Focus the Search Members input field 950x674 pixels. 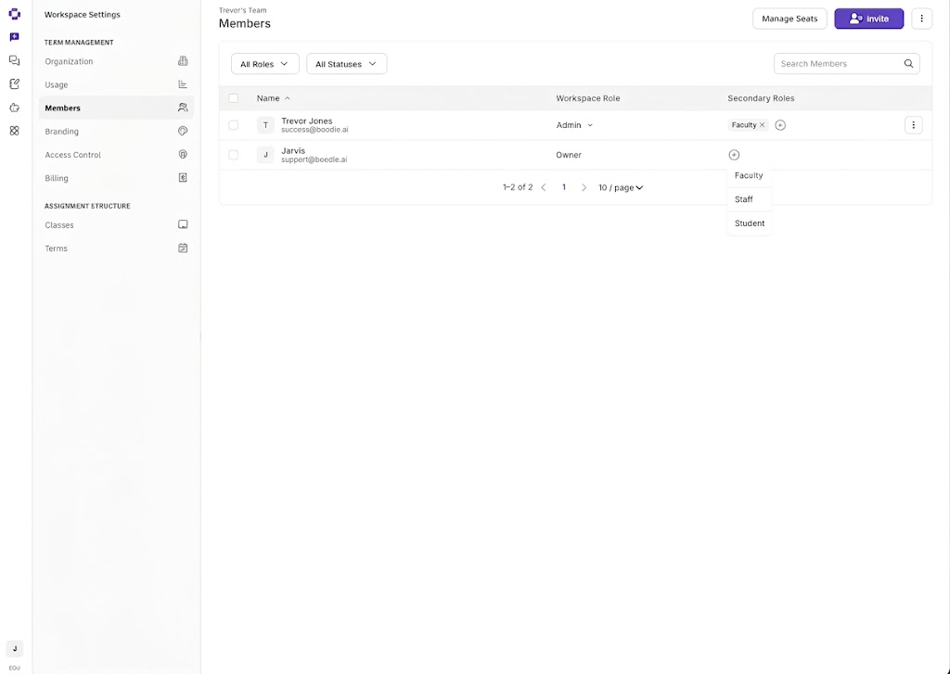coord(846,64)
